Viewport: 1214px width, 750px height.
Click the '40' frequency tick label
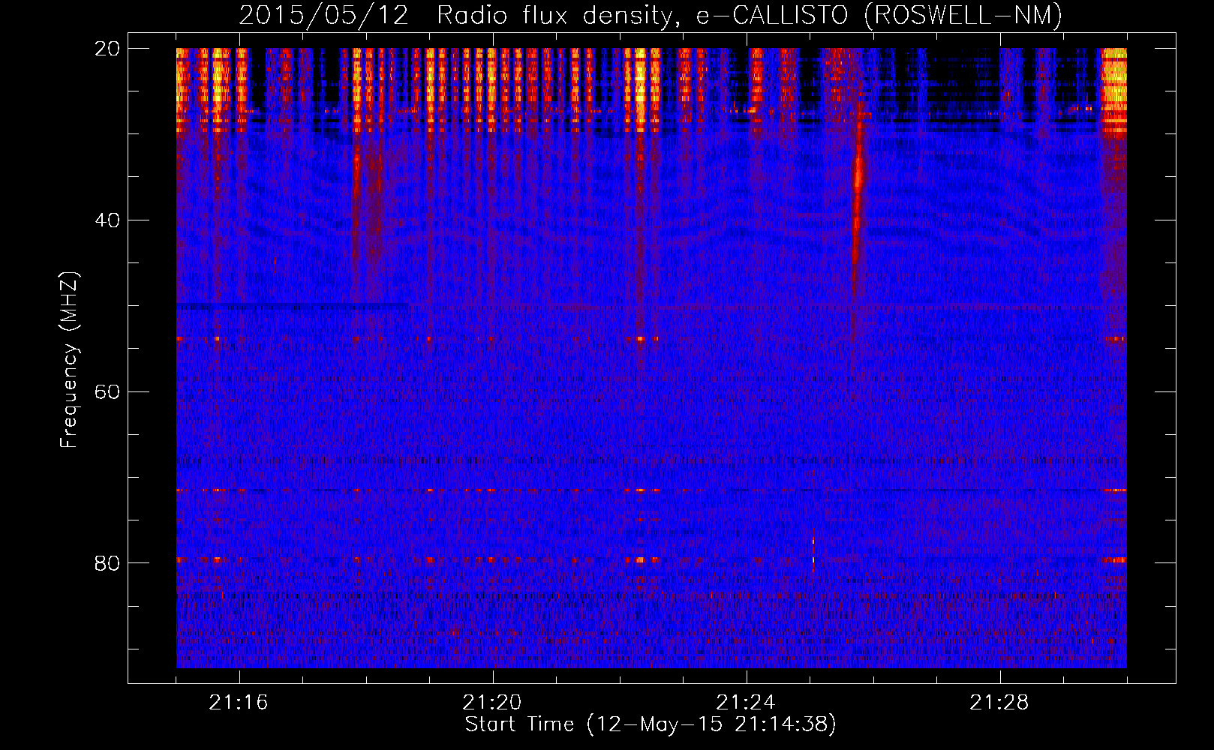107,220
